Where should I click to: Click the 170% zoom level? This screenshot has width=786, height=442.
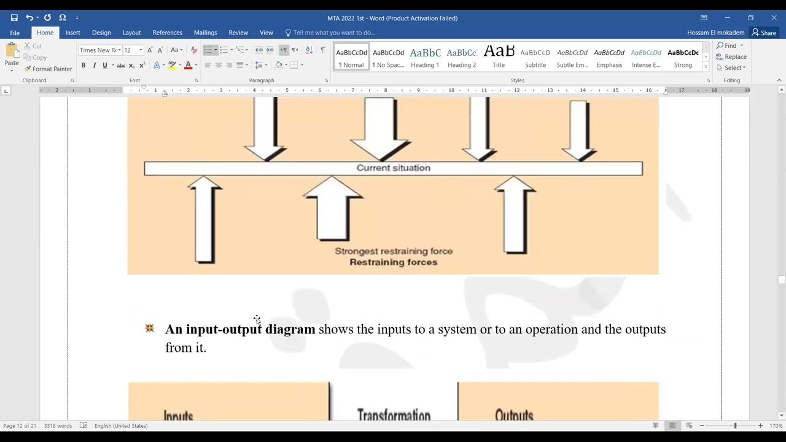click(776, 425)
